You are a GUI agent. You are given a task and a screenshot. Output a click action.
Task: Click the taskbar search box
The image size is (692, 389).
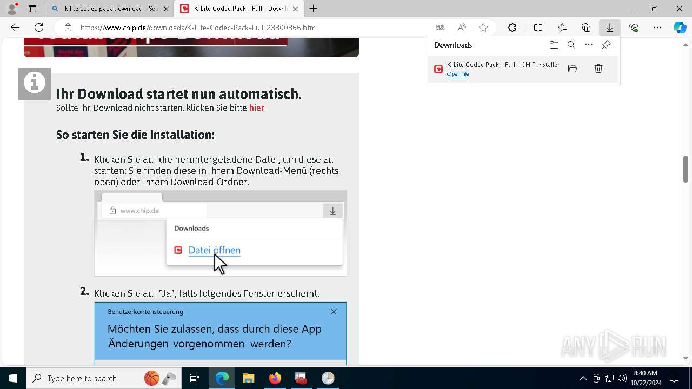click(103, 378)
